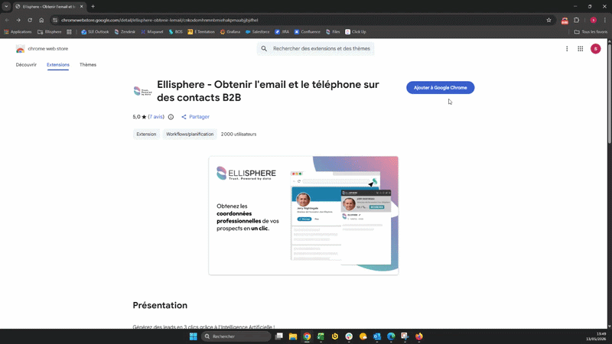The width and height of the screenshot is (612, 344).
Task: Expand Tous les favoris folder
Action: 591,32
